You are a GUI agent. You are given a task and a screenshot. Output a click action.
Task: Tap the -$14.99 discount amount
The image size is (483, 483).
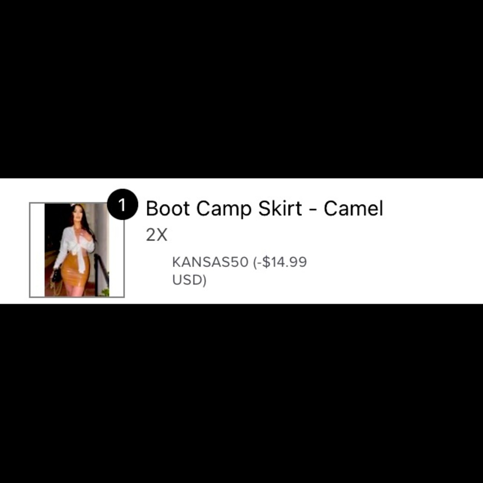pos(280,262)
